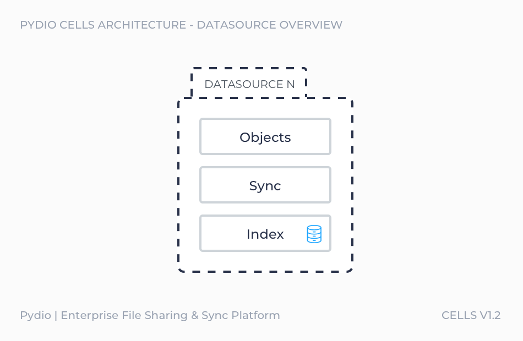
Task: Click the letter N in the tab label
Action: [x=291, y=84]
